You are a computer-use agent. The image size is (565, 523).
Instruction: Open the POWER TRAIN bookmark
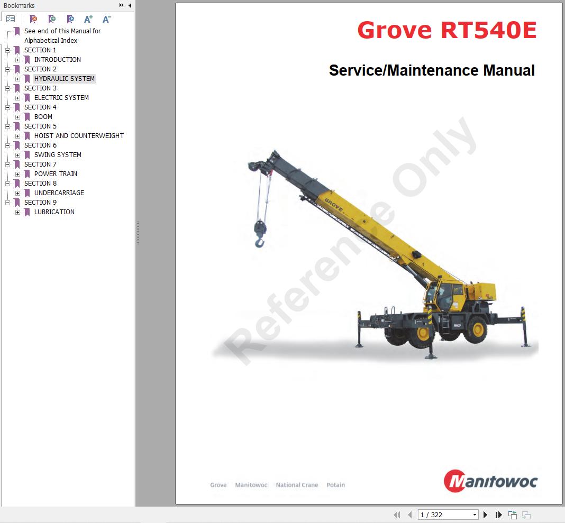tap(56, 174)
